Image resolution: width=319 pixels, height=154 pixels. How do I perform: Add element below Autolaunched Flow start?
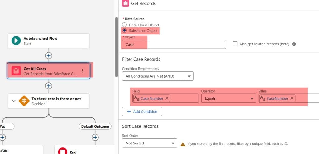click(x=48, y=56)
